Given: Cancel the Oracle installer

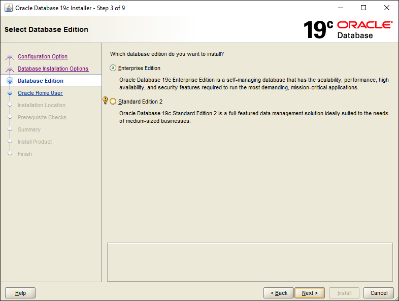Looking at the screenshot, I should point(379,293).
